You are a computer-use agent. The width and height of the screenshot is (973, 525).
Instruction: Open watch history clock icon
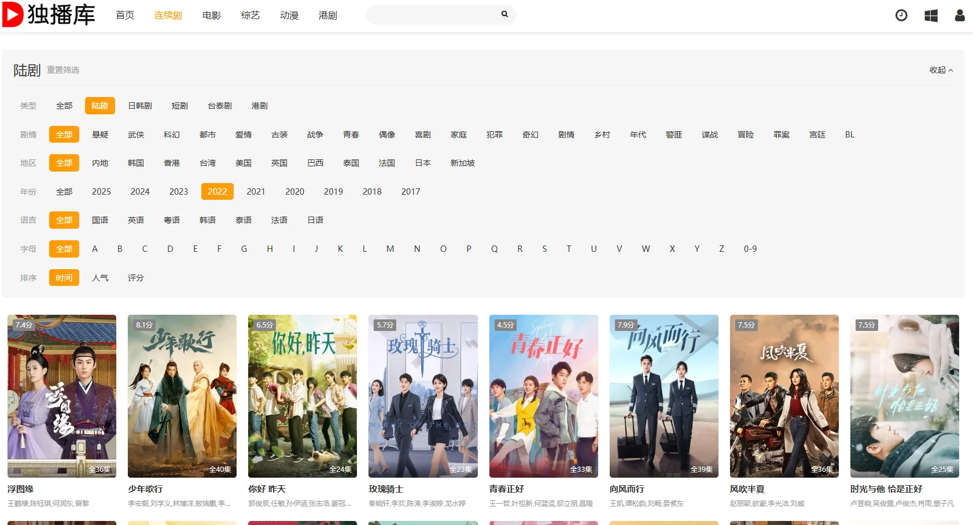point(901,16)
